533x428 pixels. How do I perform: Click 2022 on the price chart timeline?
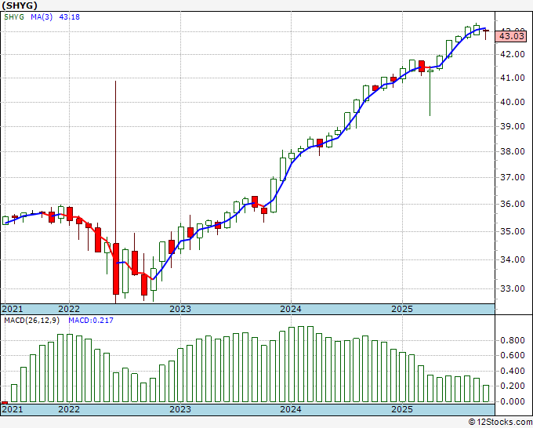[69, 309]
